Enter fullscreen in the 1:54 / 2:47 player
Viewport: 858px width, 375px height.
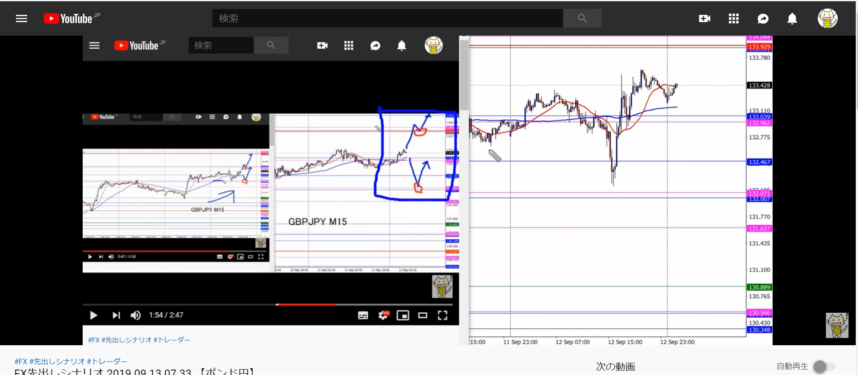[x=442, y=315]
